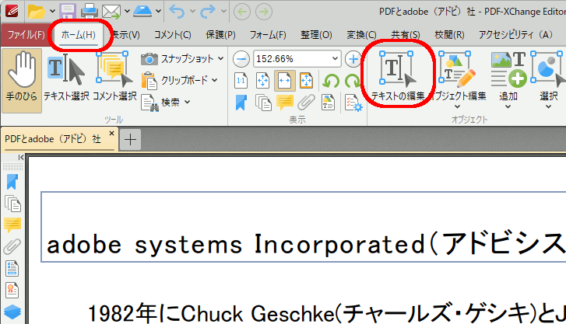Go to previous view arrow

242,12
